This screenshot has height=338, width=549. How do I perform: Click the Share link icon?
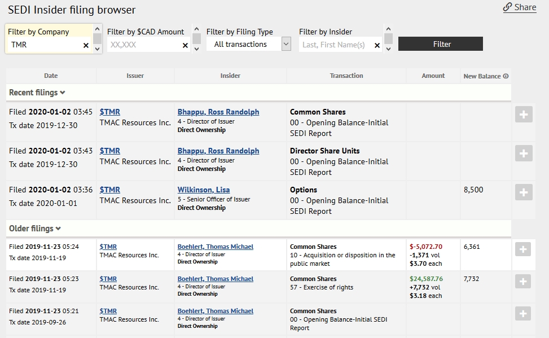508,7
